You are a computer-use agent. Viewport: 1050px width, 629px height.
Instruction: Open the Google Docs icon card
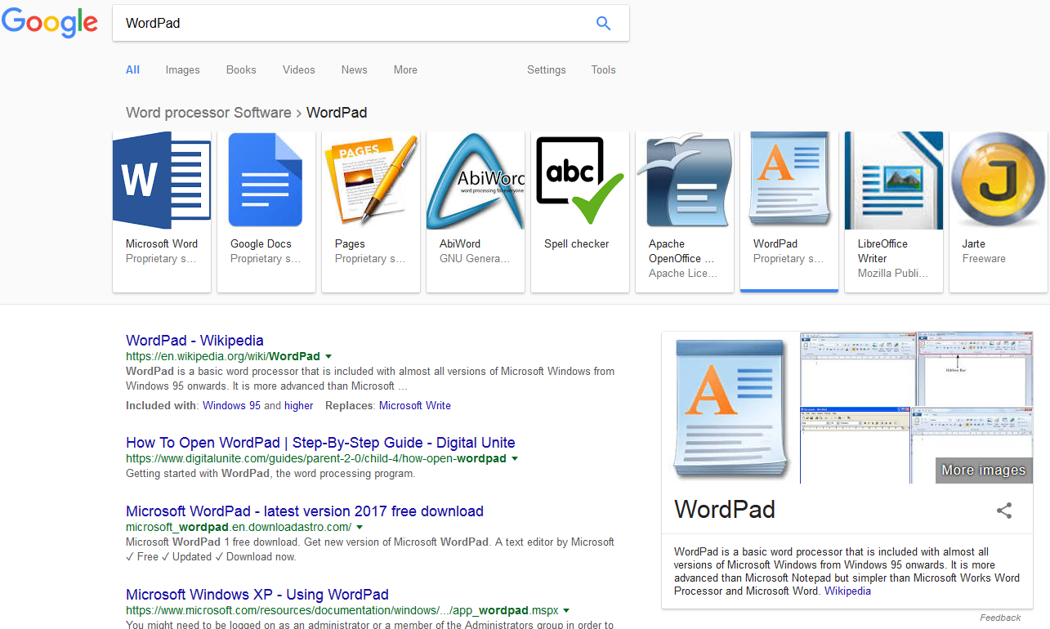pos(266,181)
